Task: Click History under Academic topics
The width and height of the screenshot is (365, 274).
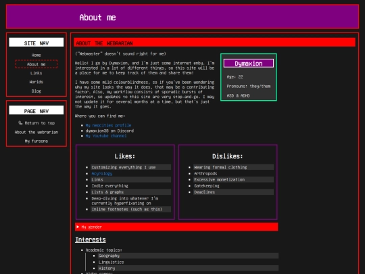Action: tap(188, 269)
